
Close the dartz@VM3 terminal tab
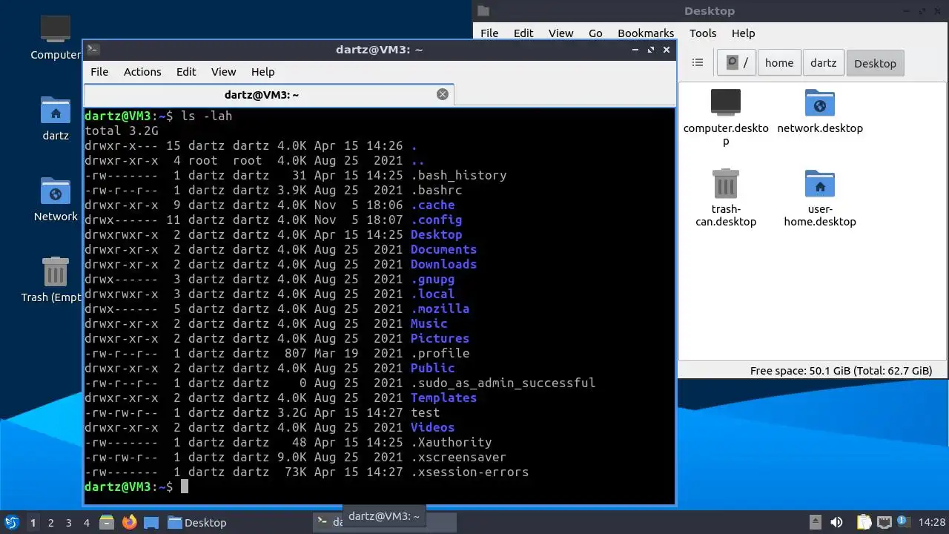443,94
